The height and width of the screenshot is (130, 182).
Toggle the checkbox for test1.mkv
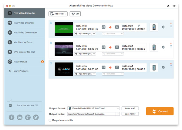click(x=51, y=23)
